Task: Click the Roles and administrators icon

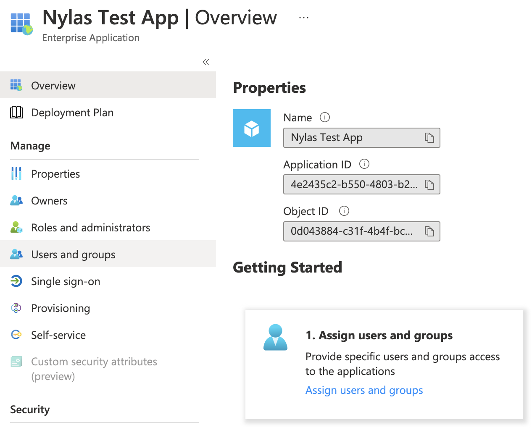Action: [16, 227]
